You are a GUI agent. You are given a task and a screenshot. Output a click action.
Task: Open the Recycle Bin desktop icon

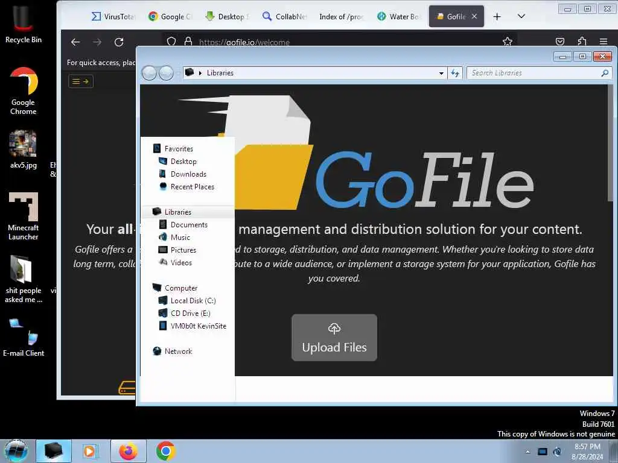point(24,24)
